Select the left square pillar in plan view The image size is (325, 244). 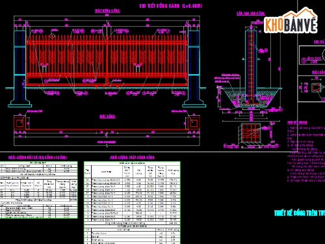click(19, 123)
